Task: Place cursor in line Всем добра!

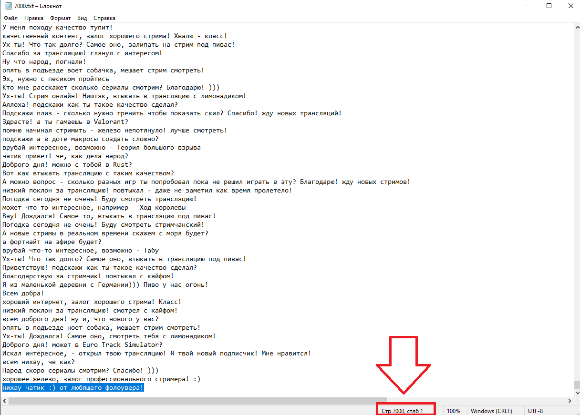Action: (23, 294)
